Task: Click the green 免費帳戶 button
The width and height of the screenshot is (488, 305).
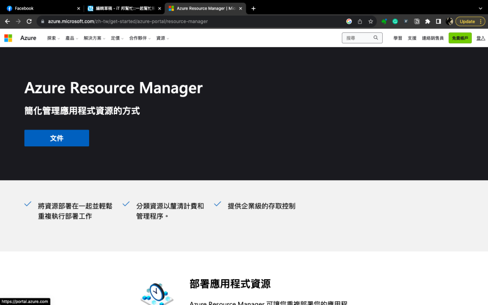Action: tap(460, 38)
